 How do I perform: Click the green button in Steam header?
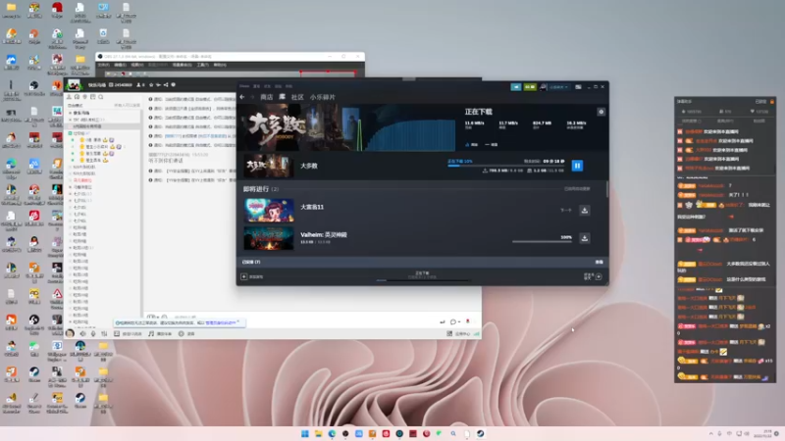530,87
